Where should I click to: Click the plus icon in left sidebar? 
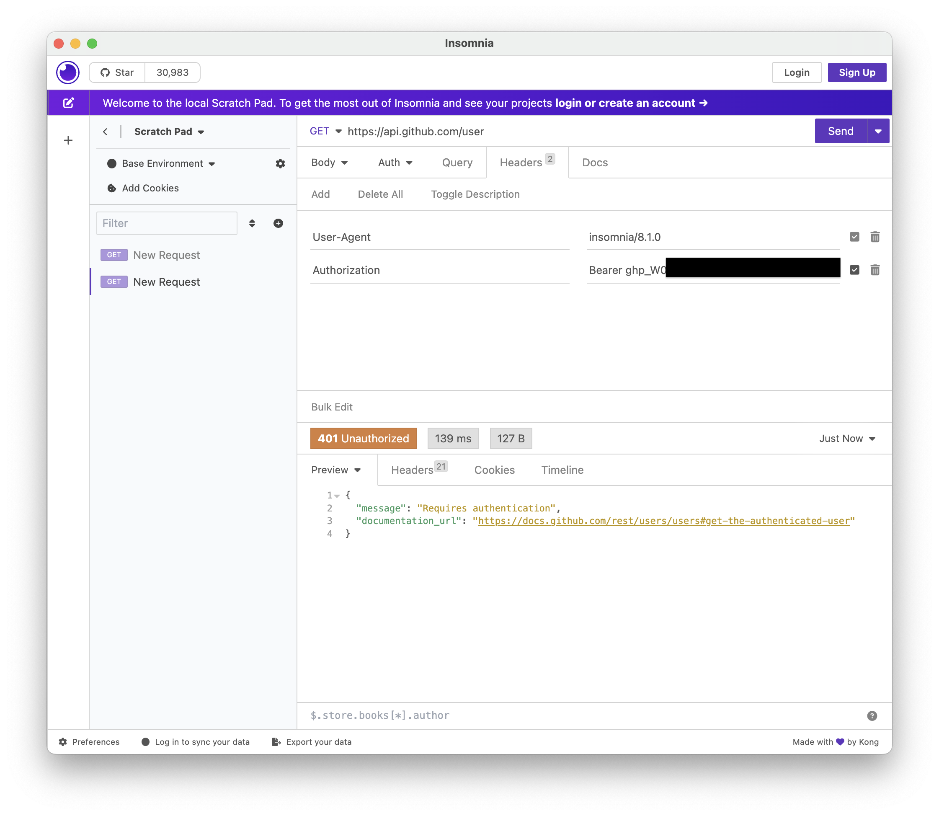click(x=68, y=140)
